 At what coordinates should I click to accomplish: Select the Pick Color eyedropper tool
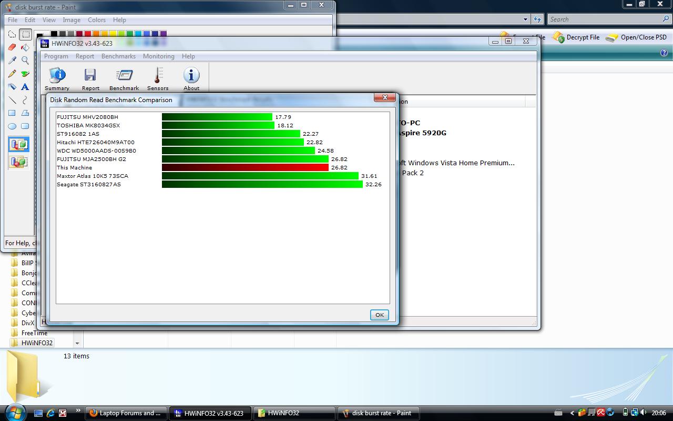[x=12, y=61]
